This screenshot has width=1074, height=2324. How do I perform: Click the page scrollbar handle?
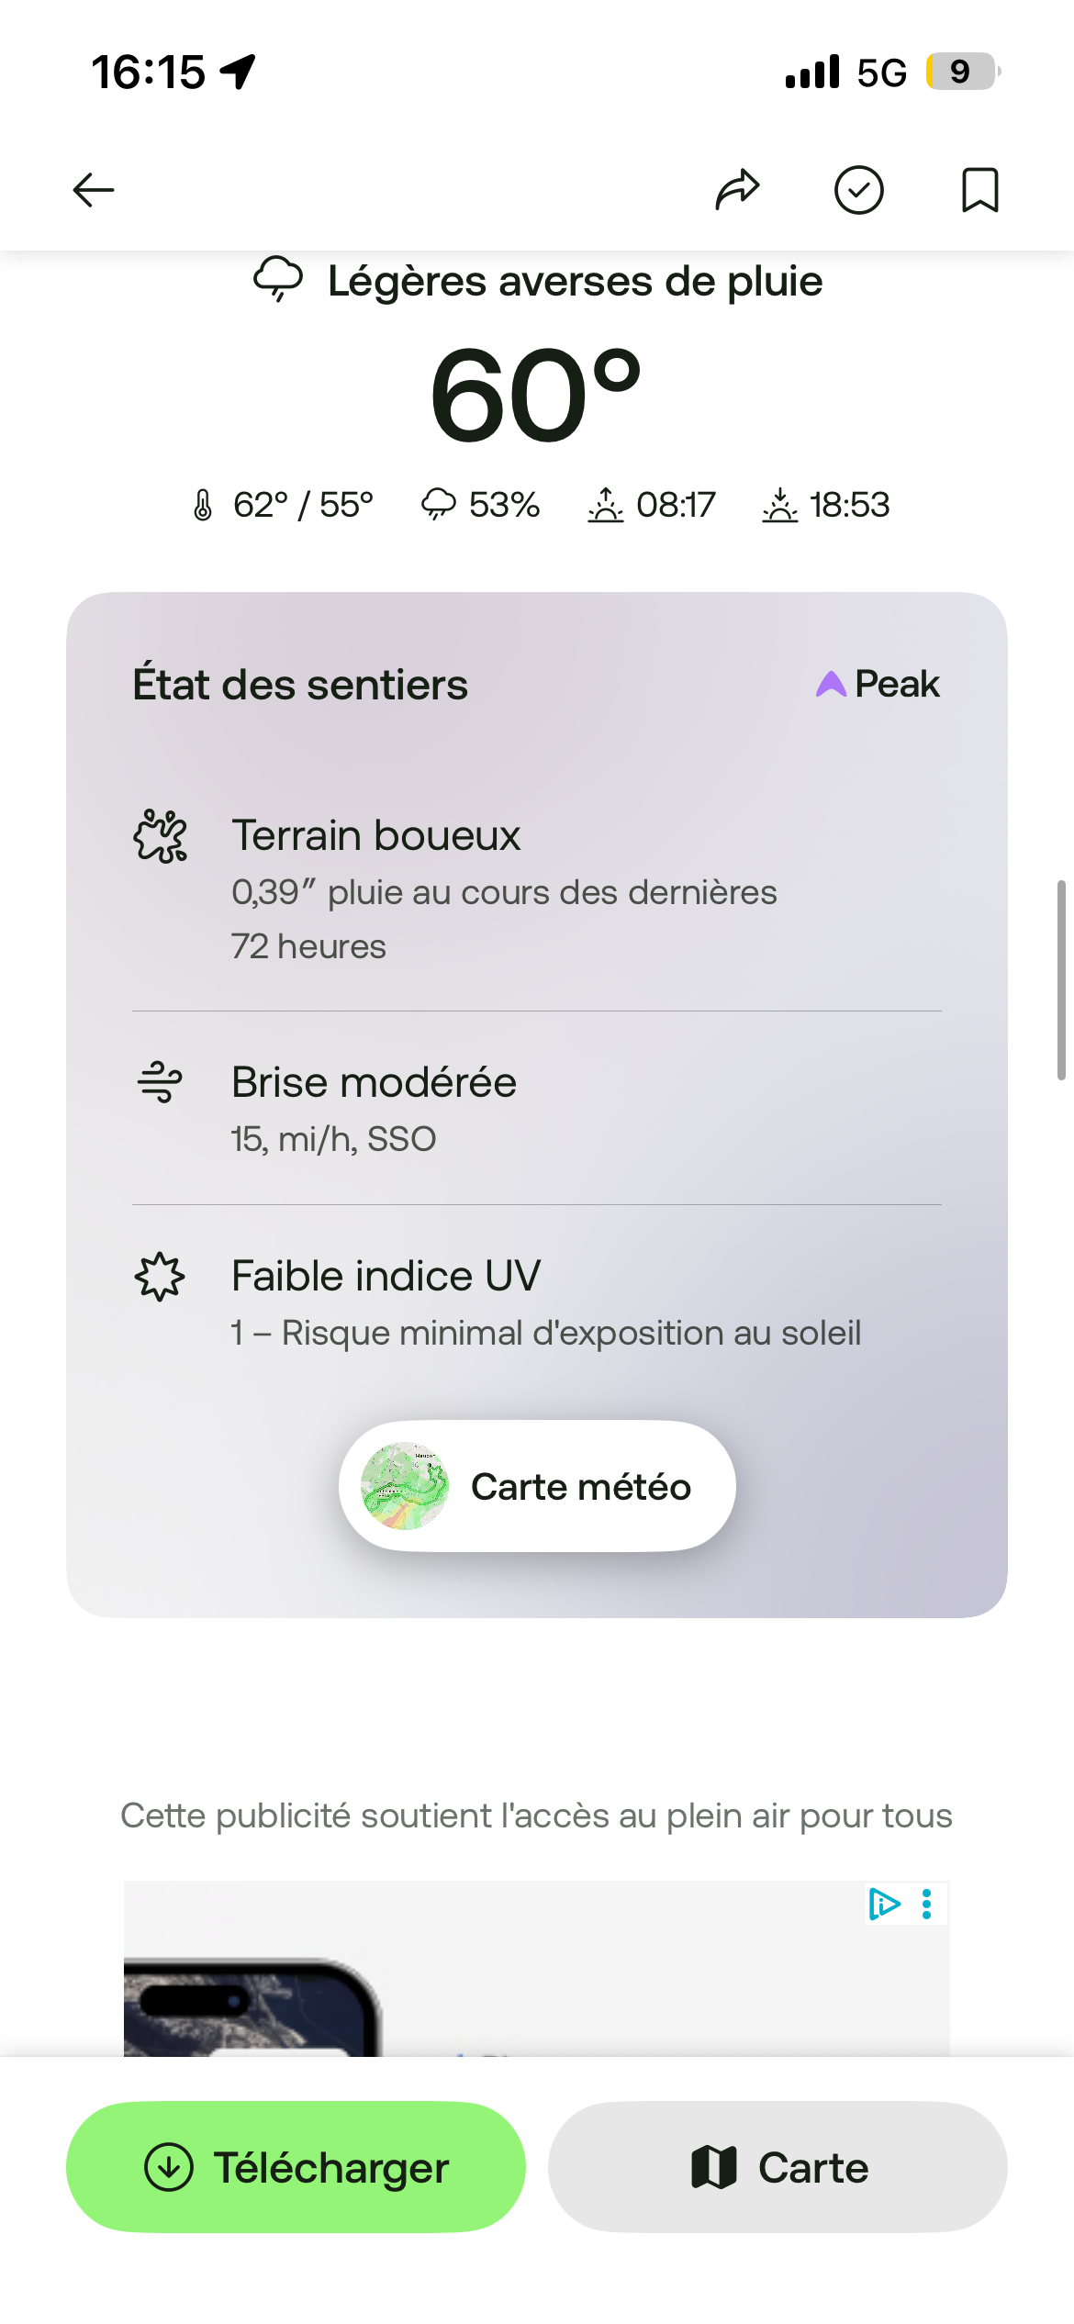1061,979
